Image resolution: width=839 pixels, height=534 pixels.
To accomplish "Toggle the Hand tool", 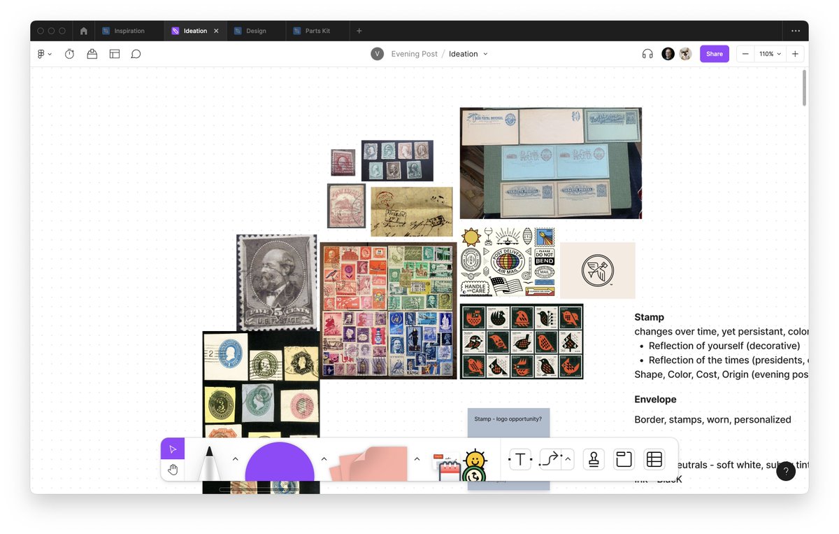I will coord(173,470).
